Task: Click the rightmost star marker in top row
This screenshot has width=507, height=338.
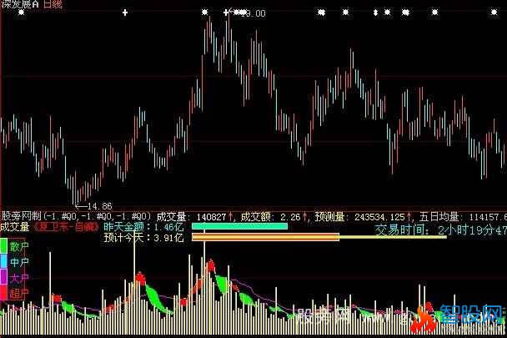Action: pyautogui.click(x=494, y=13)
